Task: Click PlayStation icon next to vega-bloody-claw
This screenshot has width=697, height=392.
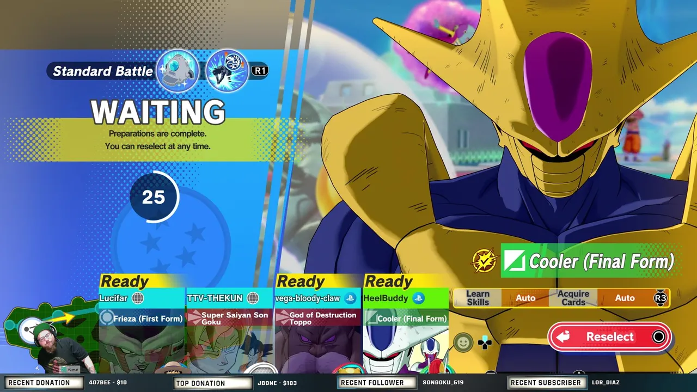Action: (350, 298)
